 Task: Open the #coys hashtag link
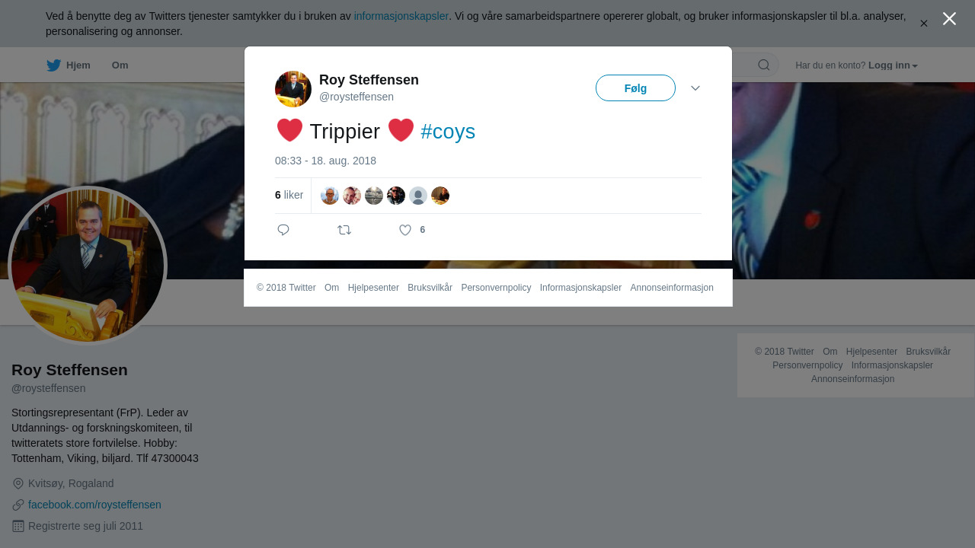[448, 132]
